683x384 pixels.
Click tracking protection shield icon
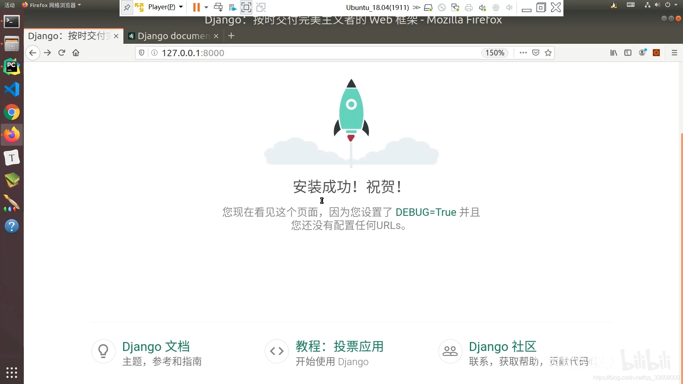[x=142, y=53]
